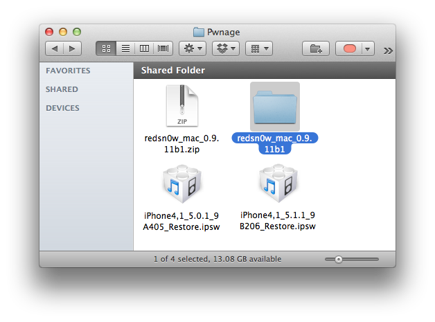Go back to previous folder
This screenshot has width=435, height=322.
[x=54, y=48]
